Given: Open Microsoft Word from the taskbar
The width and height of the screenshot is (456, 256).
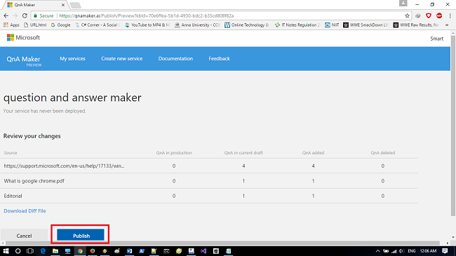Looking at the screenshot, I should click(x=129, y=251).
